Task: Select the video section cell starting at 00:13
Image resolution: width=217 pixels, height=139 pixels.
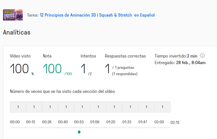Action: (x=34, y=107)
